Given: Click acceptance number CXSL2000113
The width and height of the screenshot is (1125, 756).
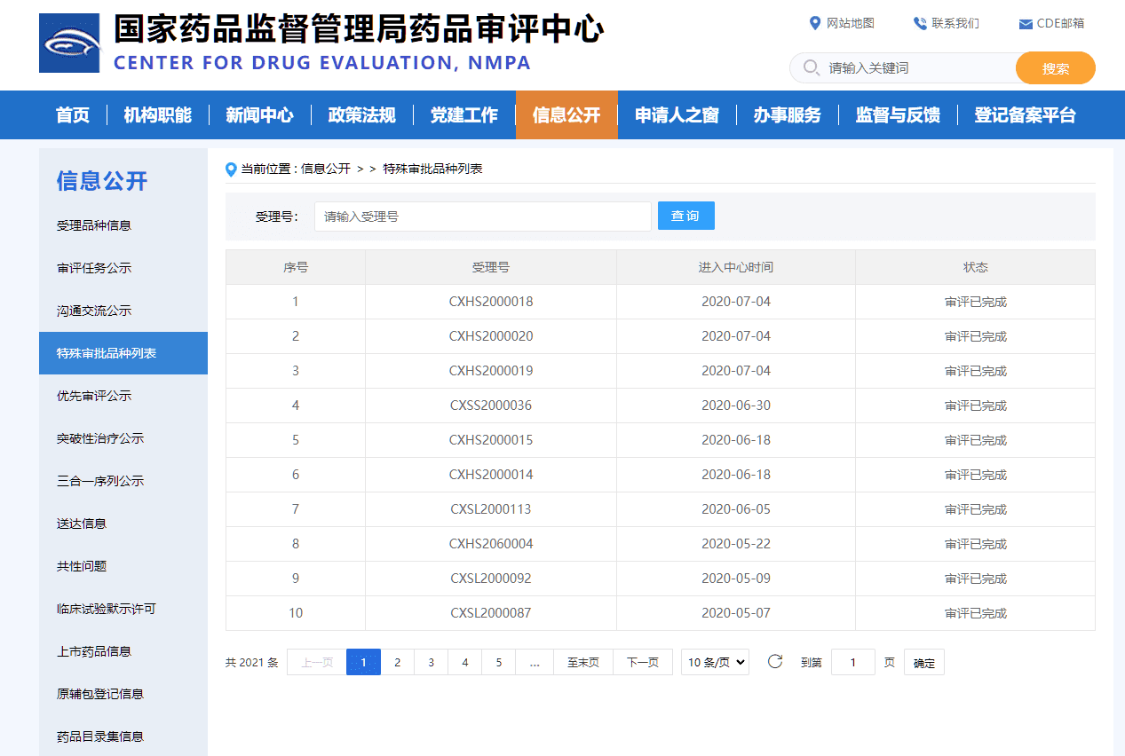Looking at the screenshot, I should click(491, 509).
